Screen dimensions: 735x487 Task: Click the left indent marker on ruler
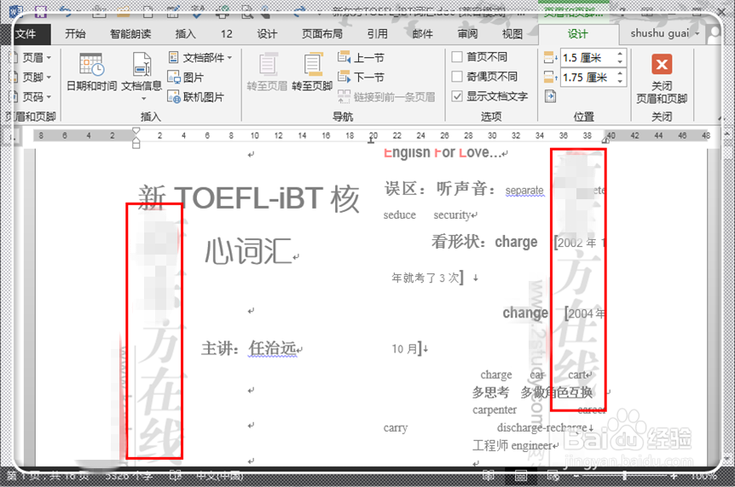(x=136, y=144)
